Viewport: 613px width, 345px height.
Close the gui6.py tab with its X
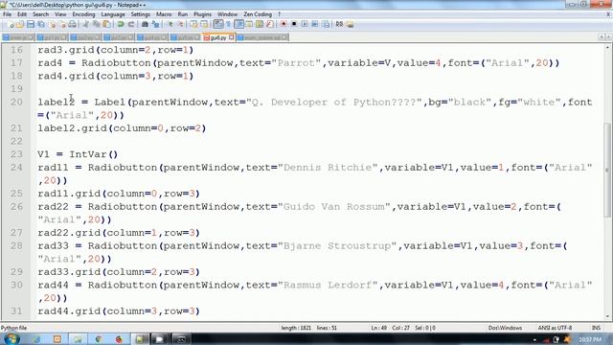pyautogui.click(x=232, y=37)
